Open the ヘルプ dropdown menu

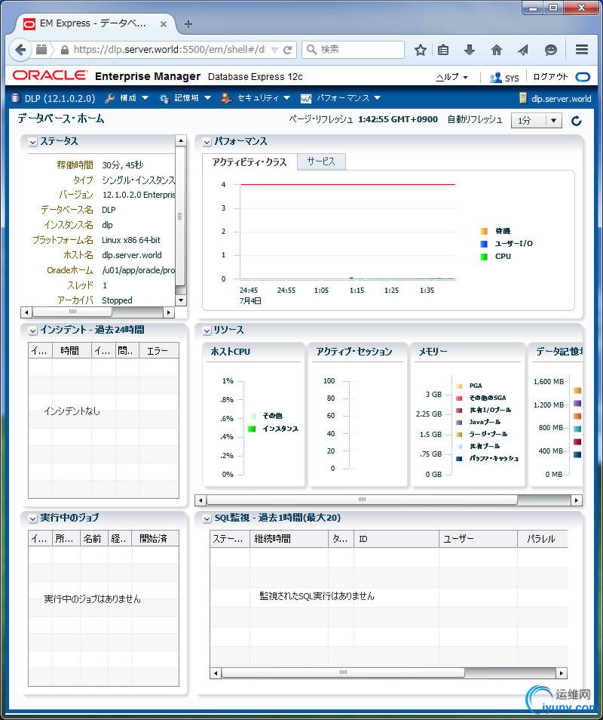point(451,77)
